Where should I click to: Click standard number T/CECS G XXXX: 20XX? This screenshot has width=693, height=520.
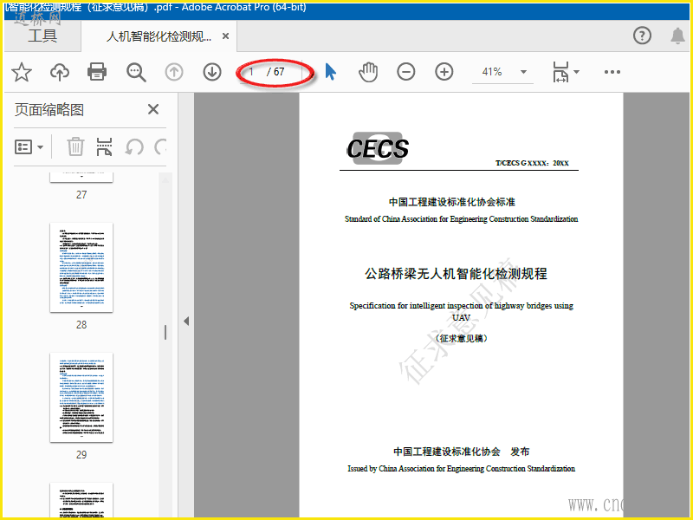[x=532, y=163]
